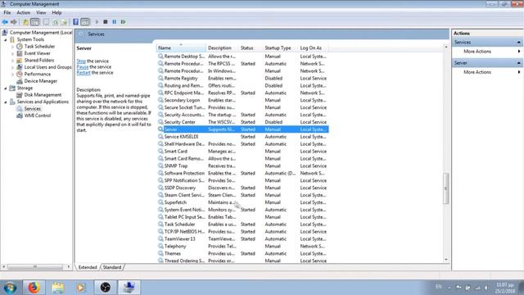The width and height of the screenshot is (524, 295).
Task: Open the File menu
Action: (x=7, y=13)
